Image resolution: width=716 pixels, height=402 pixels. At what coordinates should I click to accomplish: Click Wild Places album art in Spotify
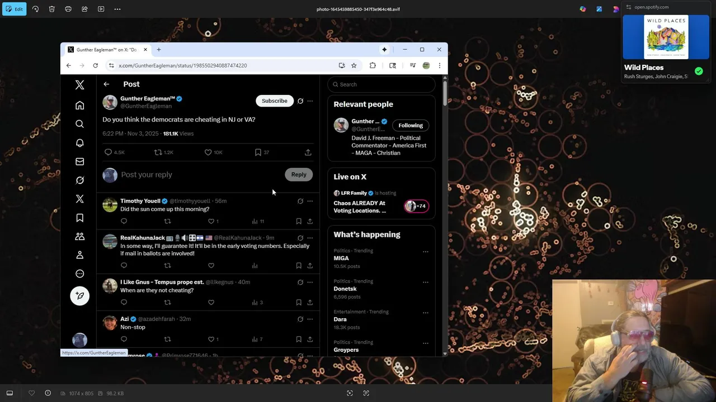click(x=666, y=37)
